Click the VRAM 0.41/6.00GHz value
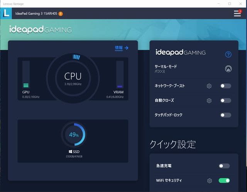Viewport: 247px width, 192px height. (115, 97)
